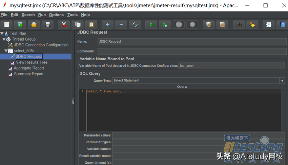Viewport: 288px width, 165px height.
Task: Open Search with binoculars icon
Action: (x=239, y=24)
